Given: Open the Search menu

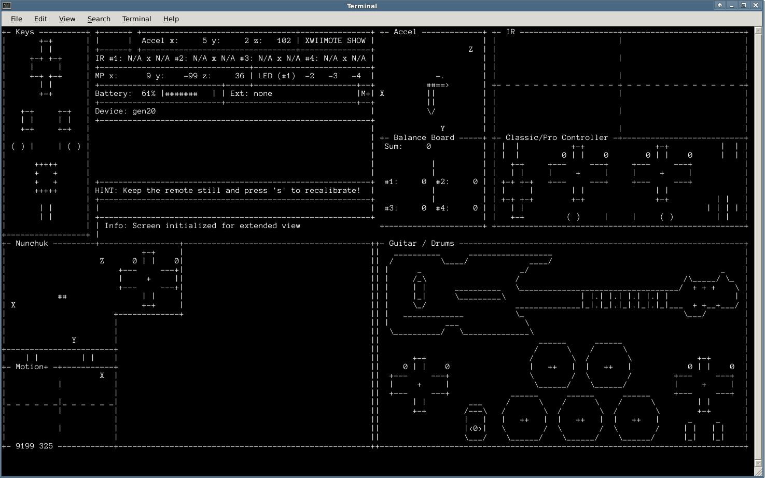Looking at the screenshot, I should click(x=99, y=19).
